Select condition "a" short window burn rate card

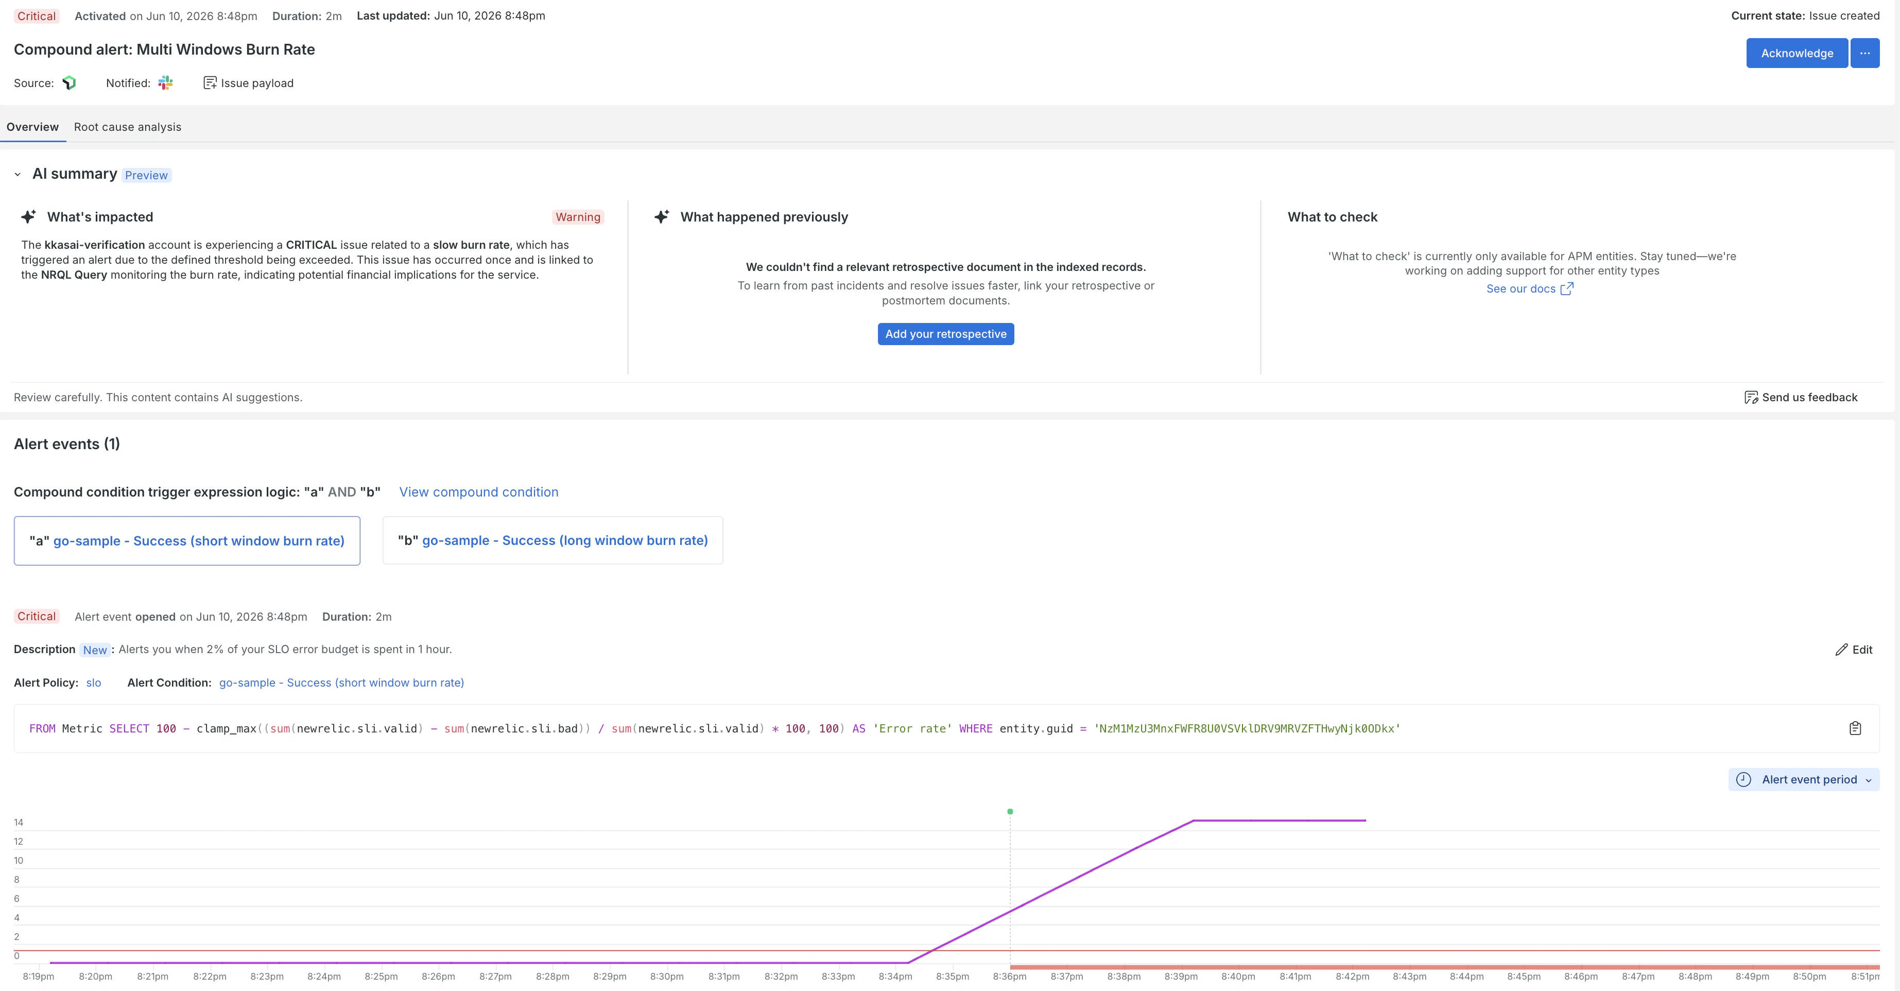(x=186, y=541)
